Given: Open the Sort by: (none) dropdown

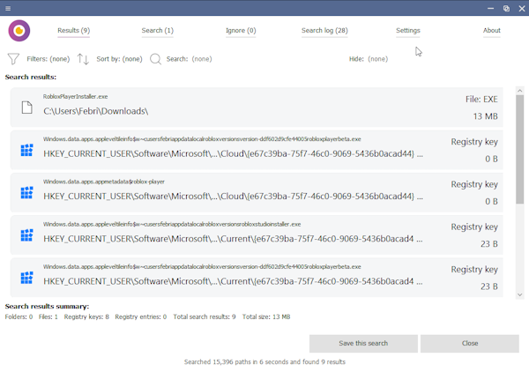Looking at the screenshot, I should click(x=119, y=59).
